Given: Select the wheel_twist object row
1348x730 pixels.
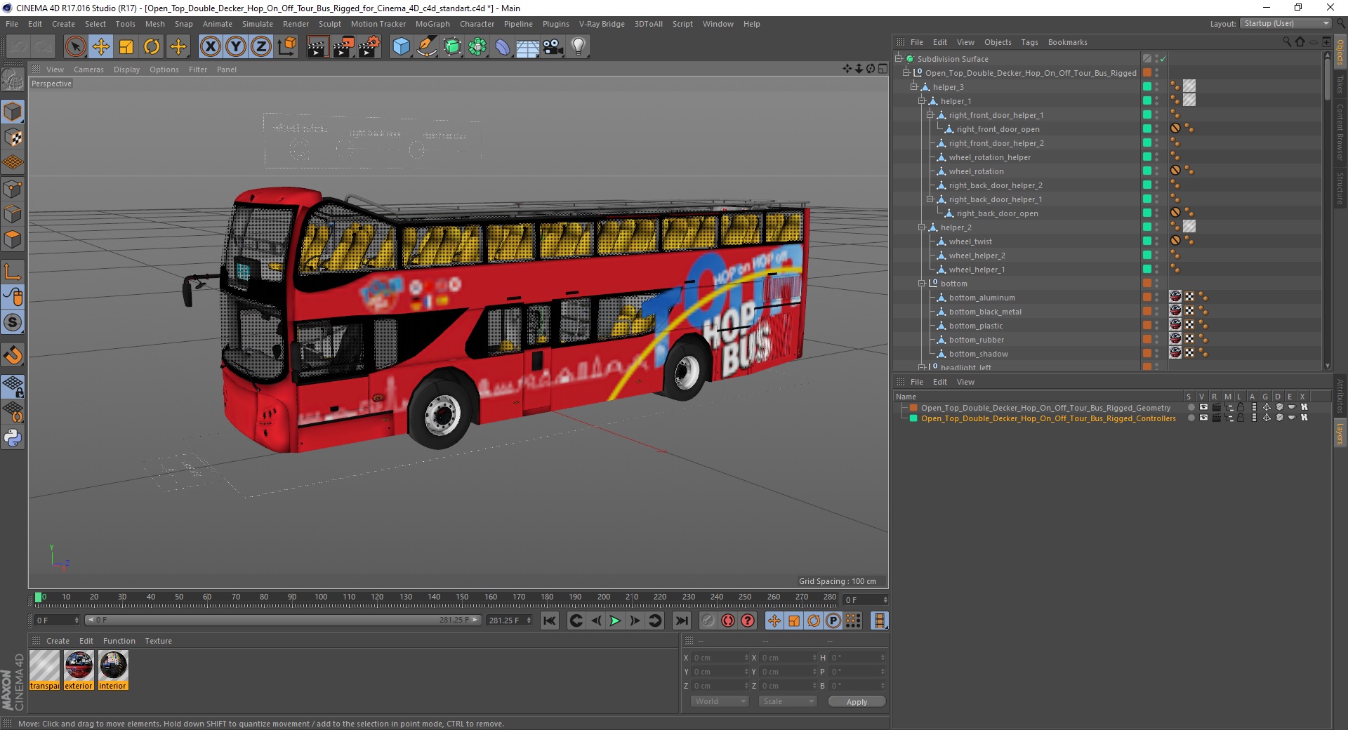Looking at the screenshot, I should (x=970, y=241).
